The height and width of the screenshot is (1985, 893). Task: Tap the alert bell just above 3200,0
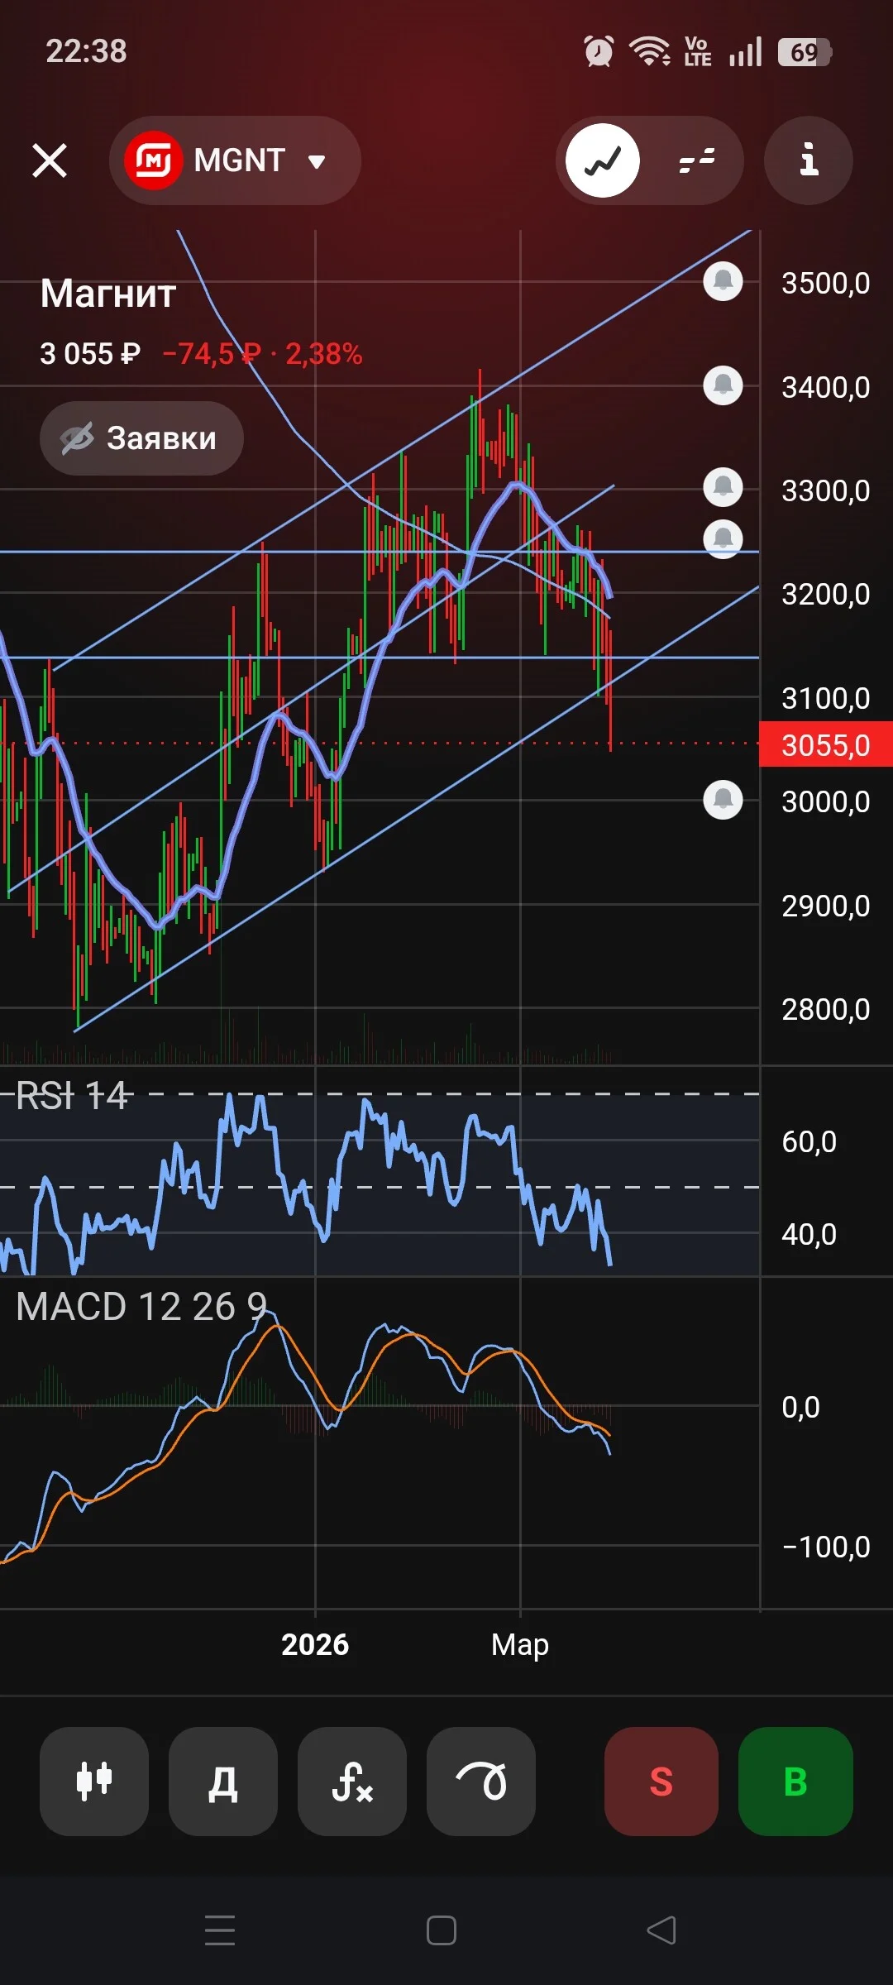pyautogui.click(x=723, y=539)
